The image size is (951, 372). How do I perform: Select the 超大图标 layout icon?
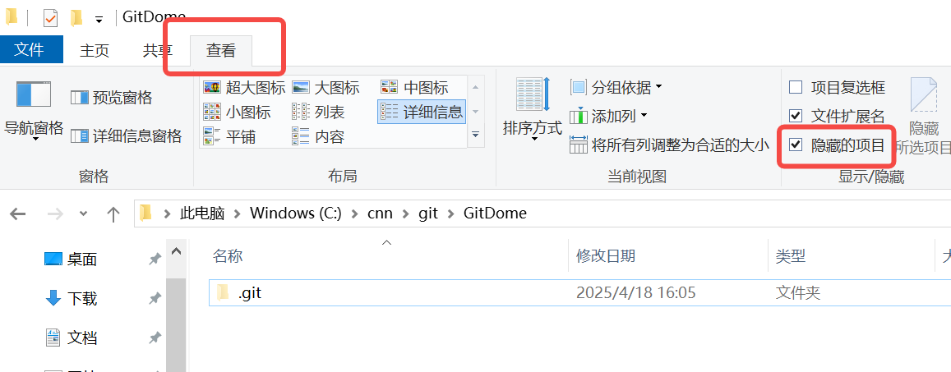pos(244,88)
